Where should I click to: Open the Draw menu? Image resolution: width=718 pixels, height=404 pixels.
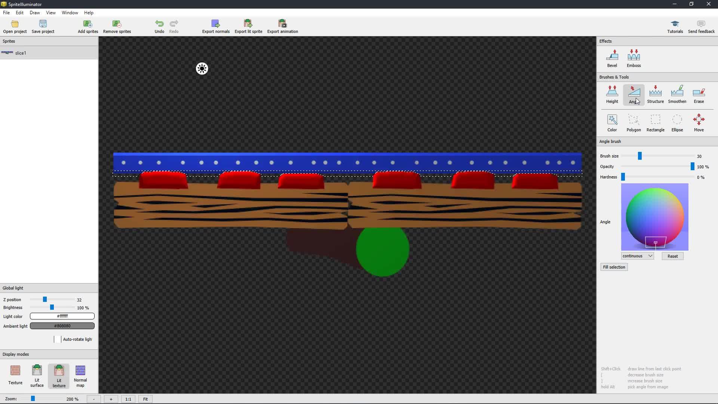35,13
